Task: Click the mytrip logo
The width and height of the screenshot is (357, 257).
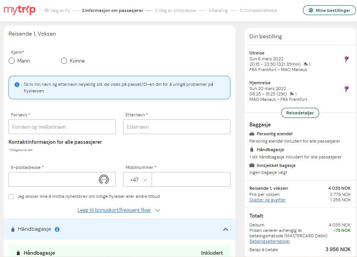Action: click(20, 10)
